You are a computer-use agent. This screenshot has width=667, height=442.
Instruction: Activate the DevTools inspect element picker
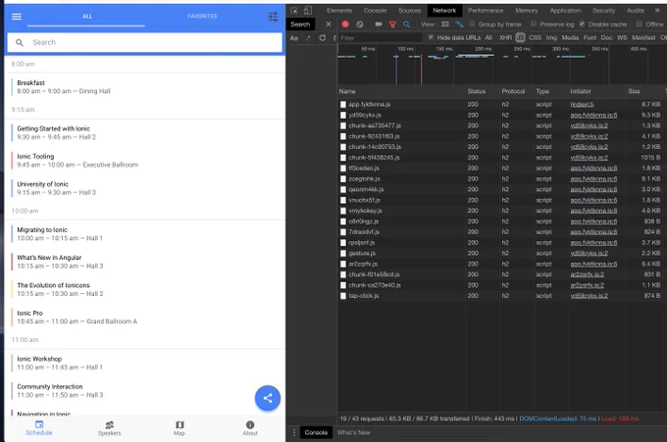point(294,11)
